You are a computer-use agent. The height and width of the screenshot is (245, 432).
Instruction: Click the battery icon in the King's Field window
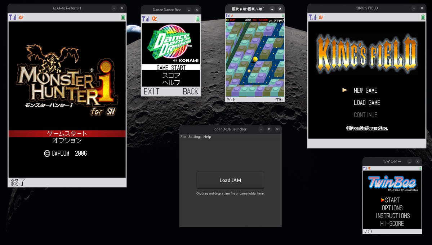pyautogui.click(x=423, y=17)
